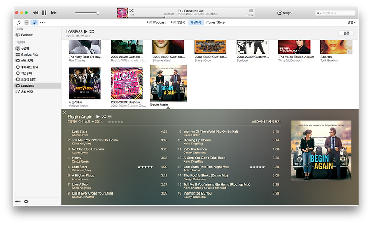
Task: Select track A Higher Place
Action: (x=118, y=177)
